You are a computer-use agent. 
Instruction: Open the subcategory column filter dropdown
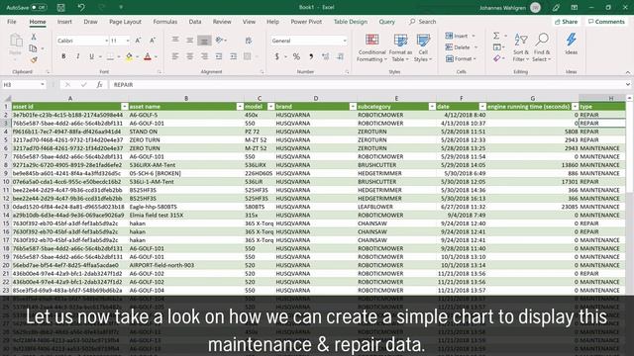432,107
